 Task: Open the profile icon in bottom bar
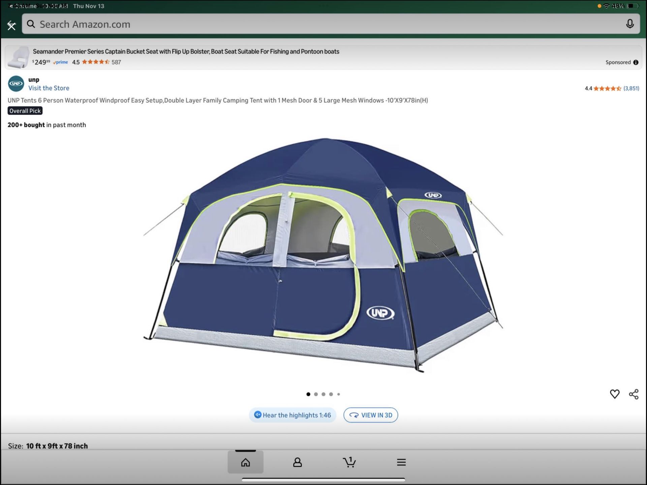click(x=298, y=462)
